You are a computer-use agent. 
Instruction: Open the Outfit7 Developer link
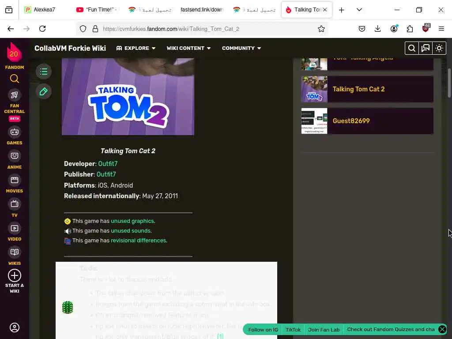click(x=108, y=164)
